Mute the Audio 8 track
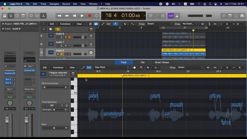This screenshot has height=139, width=247. (x=58, y=54)
